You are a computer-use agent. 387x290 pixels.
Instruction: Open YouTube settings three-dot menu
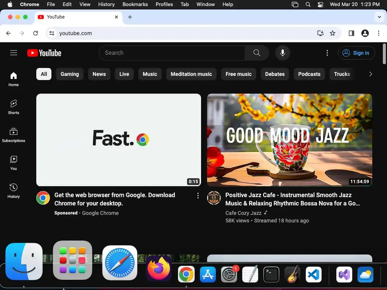pyautogui.click(x=327, y=53)
